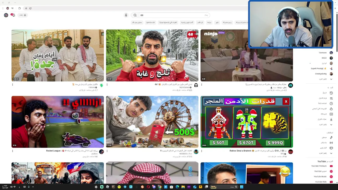
Task: Select the 'كرة القدم' filter chip
Action: pyautogui.click(x=200, y=22)
